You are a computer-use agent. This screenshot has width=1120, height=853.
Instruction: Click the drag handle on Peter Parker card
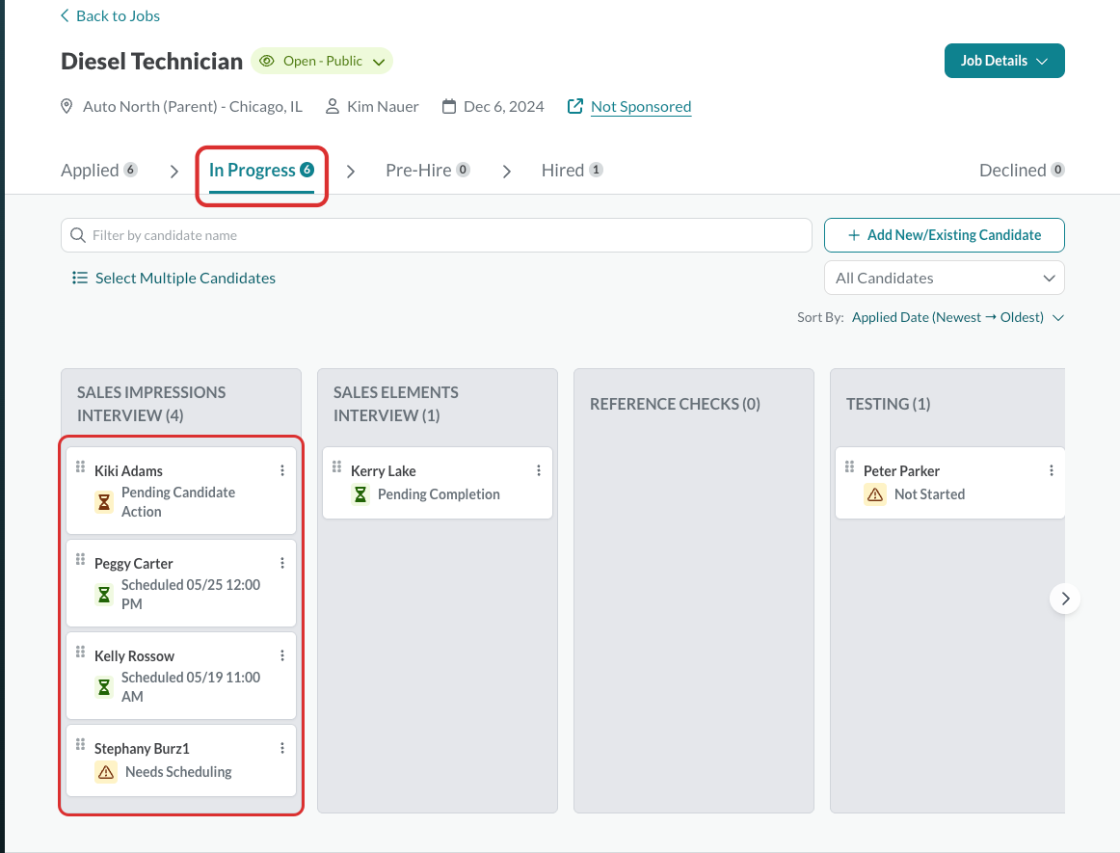click(849, 466)
